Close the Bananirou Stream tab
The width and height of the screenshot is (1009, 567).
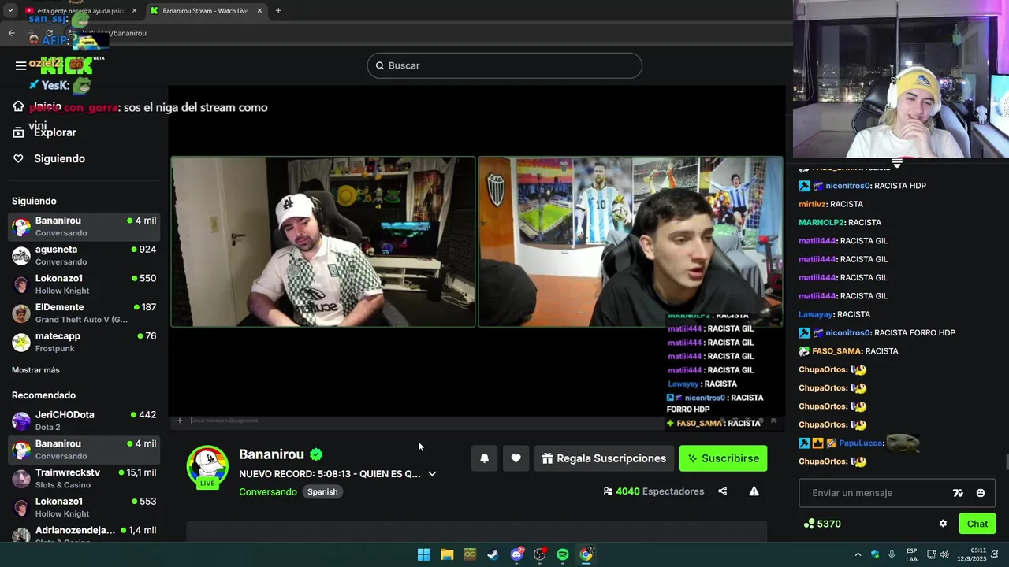tap(259, 11)
